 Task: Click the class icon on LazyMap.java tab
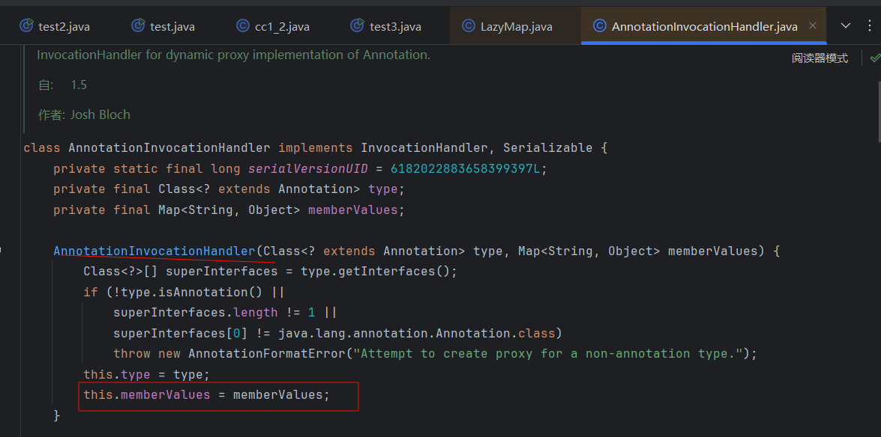pos(469,26)
